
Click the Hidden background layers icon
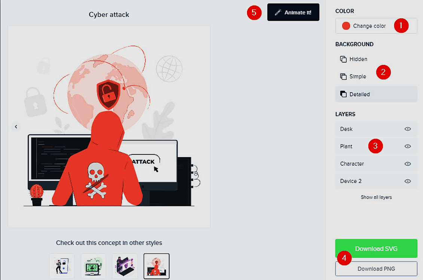[x=343, y=59]
